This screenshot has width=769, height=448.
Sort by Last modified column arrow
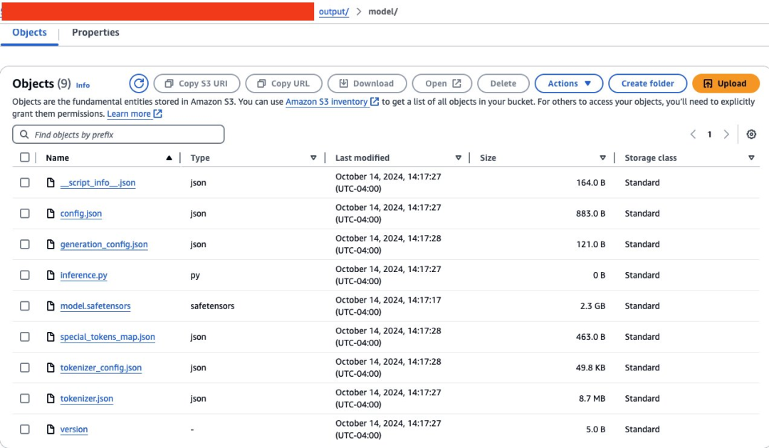pyautogui.click(x=458, y=157)
